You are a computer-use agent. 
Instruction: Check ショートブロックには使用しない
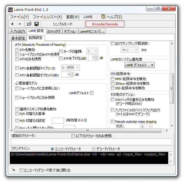[17, 88]
